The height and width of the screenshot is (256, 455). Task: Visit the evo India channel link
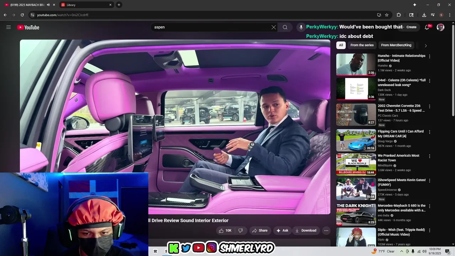pyautogui.click(x=384, y=215)
